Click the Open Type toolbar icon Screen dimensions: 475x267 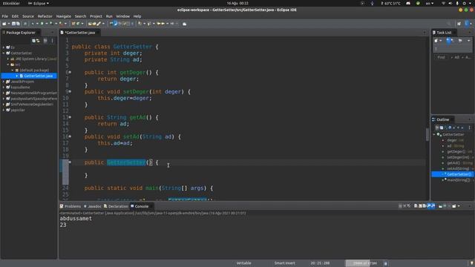point(90,24)
